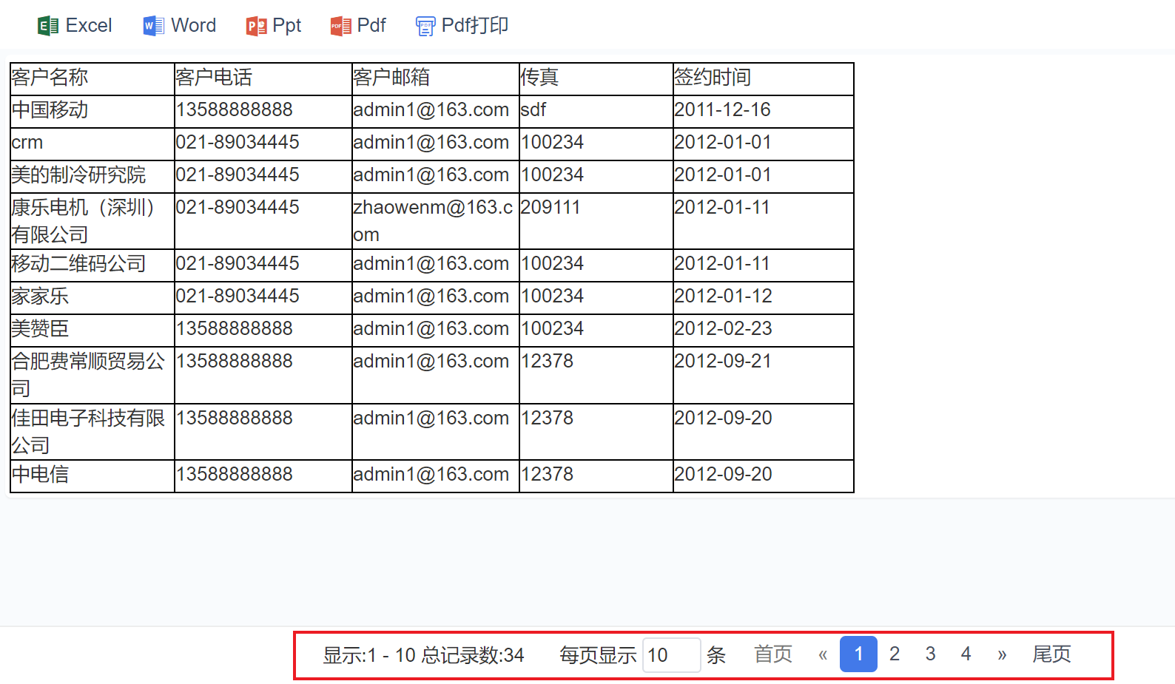The image size is (1175, 684).
Task: Click the 签约时间 column header
Action: [x=764, y=79]
